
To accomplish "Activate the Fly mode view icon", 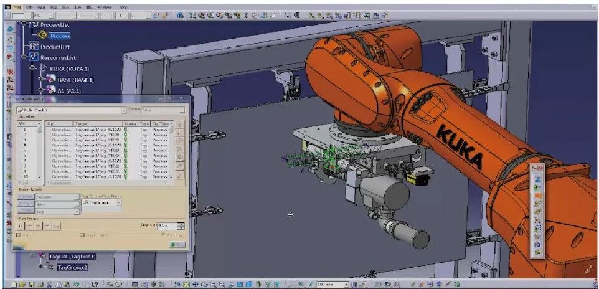I will pos(178,284).
